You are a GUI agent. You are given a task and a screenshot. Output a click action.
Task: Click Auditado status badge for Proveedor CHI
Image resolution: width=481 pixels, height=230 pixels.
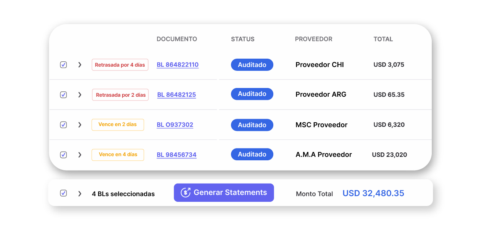[x=252, y=65]
